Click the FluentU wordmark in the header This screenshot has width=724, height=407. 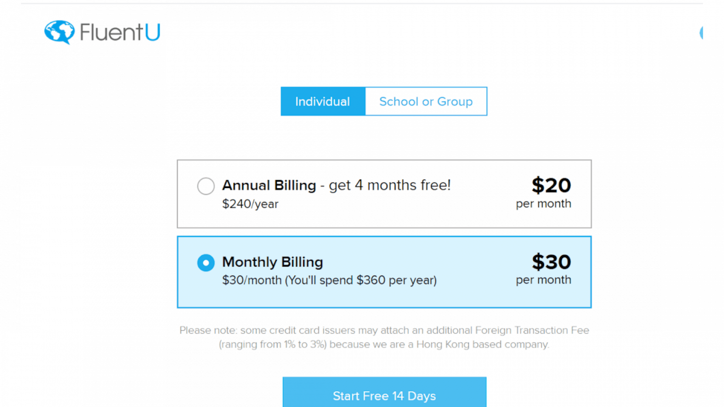tap(121, 33)
